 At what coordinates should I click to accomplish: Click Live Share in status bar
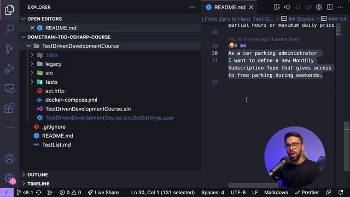103,193
